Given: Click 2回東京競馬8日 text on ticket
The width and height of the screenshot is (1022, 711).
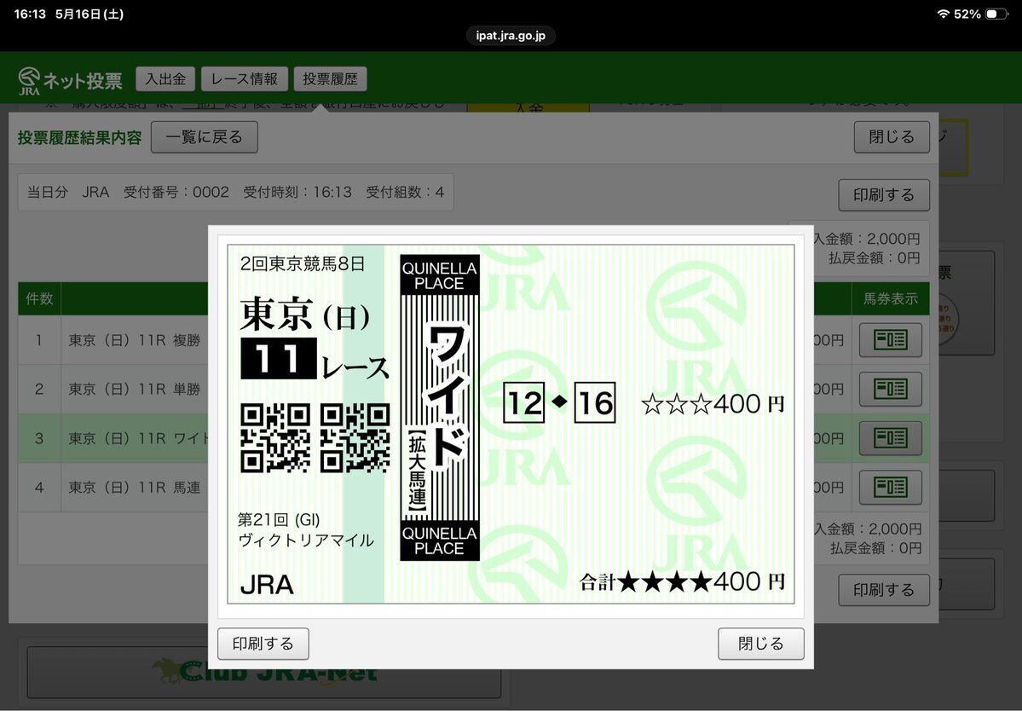Looking at the screenshot, I should point(303,264).
